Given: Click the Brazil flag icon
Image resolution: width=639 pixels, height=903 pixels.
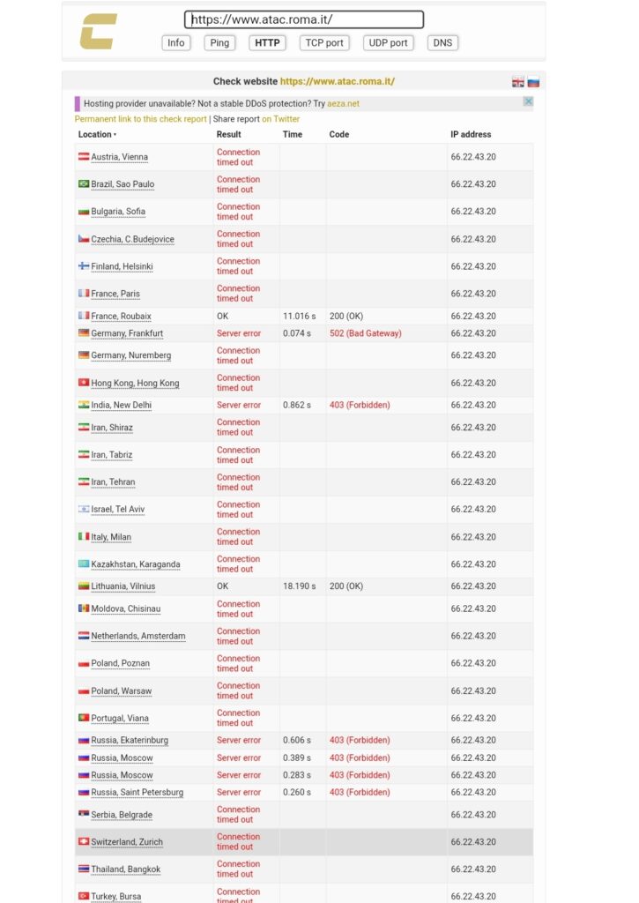Looking at the screenshot, I should point(84,184).
